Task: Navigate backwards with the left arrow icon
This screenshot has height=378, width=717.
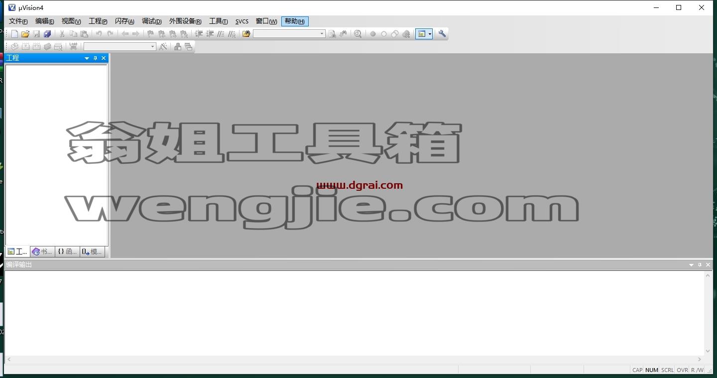Action: (125, 34)
